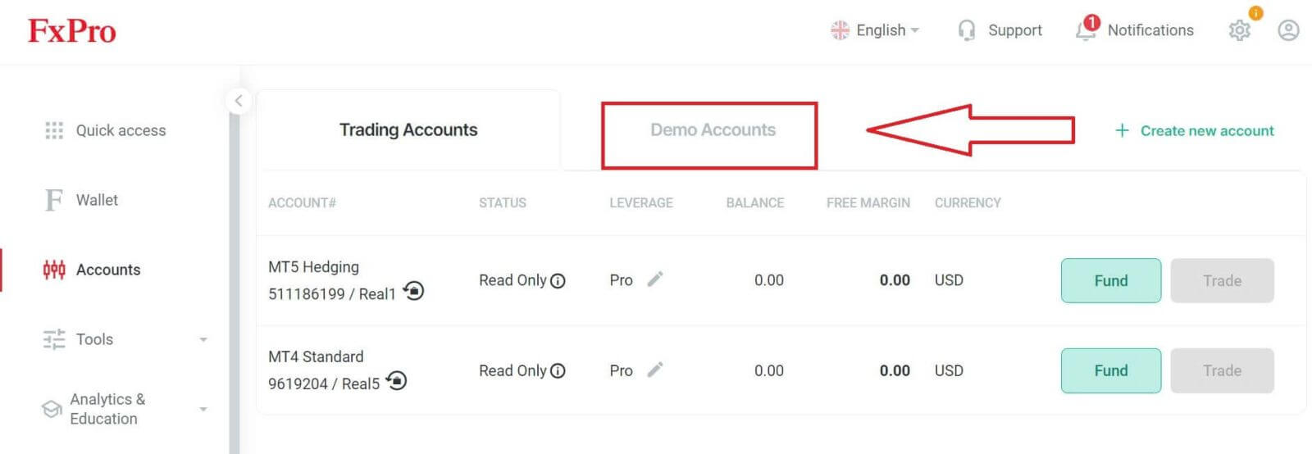Click the FREE MARGIN column header
1312x454 pixels.
[x=868, y=202]
